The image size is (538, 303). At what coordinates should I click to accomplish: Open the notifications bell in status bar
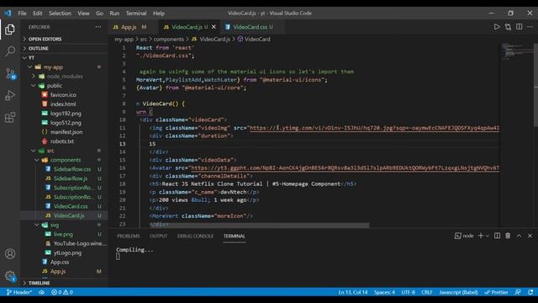[530, 292]
